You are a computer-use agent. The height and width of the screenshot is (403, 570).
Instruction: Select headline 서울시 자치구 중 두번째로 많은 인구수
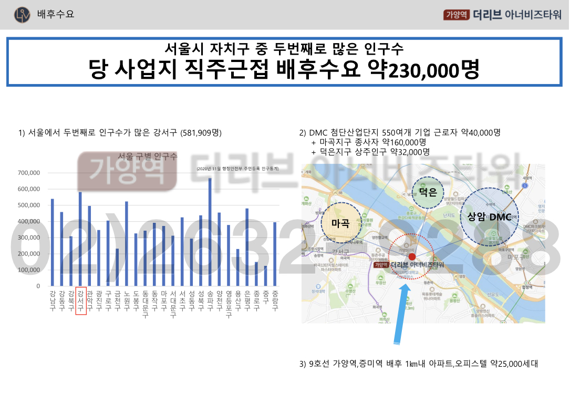pyautogui.click(x=284, y=48)
